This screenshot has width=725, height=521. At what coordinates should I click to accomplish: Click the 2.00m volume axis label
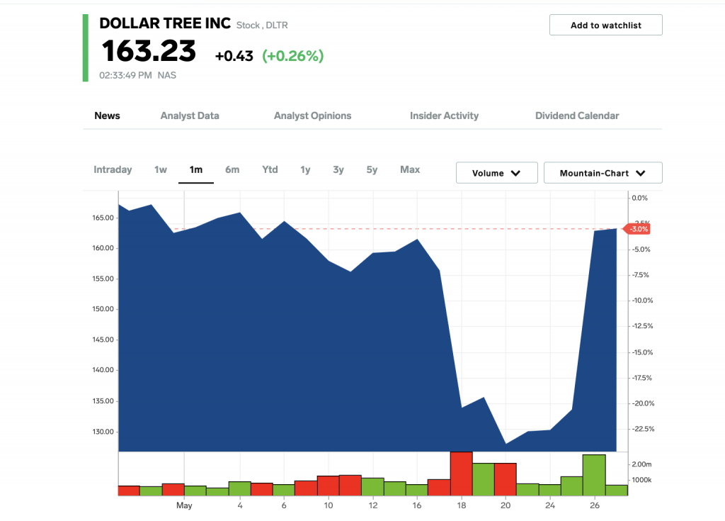click(641, 464)
